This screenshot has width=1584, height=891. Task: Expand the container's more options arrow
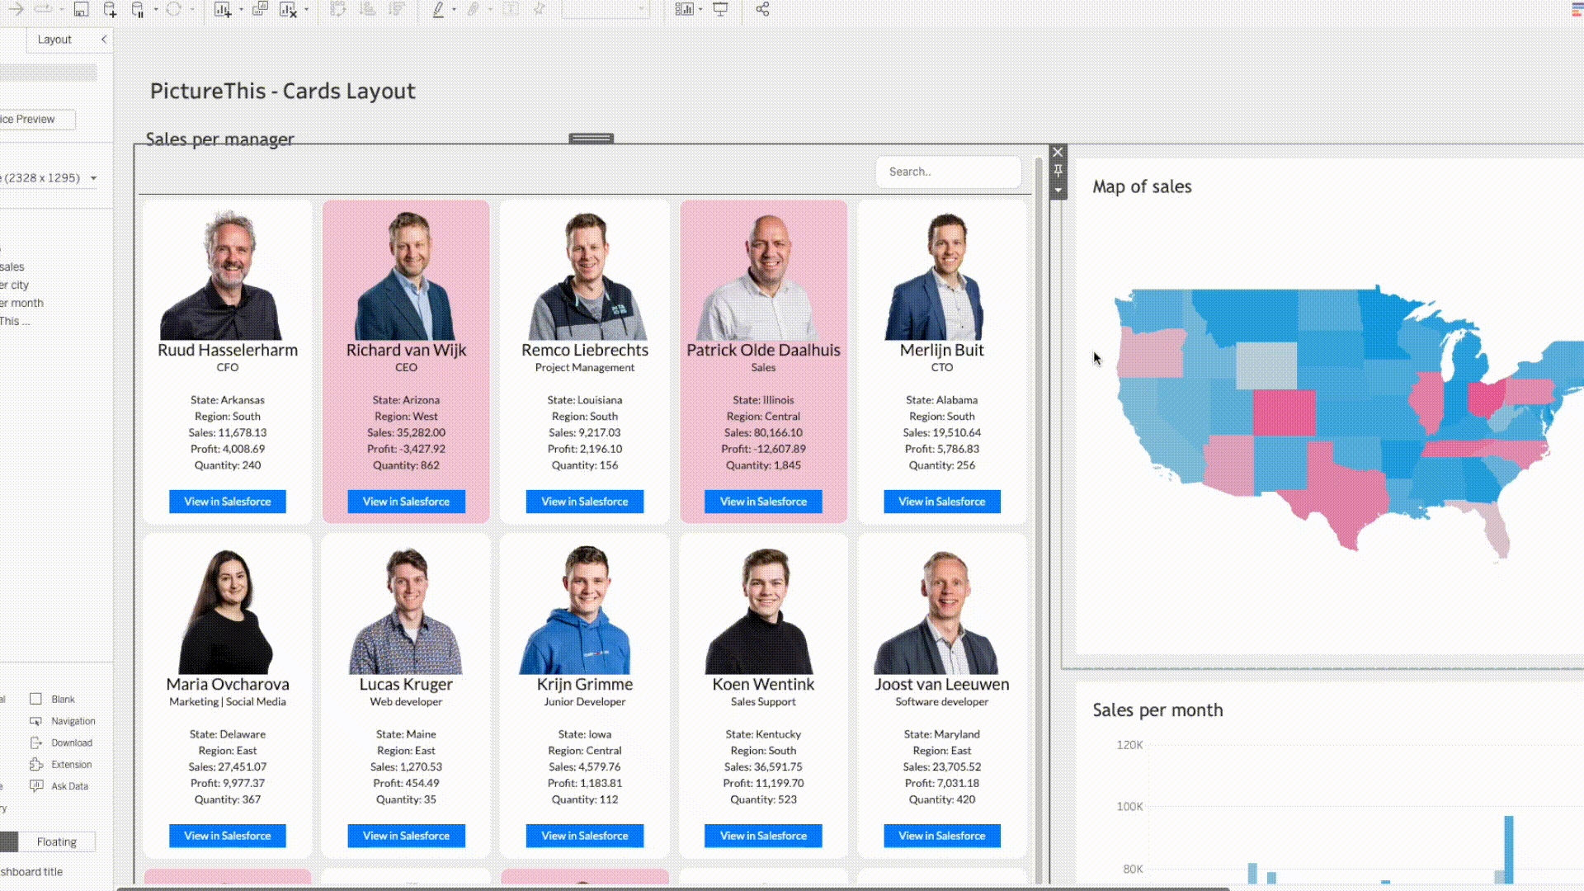[x=1058, y=191]
